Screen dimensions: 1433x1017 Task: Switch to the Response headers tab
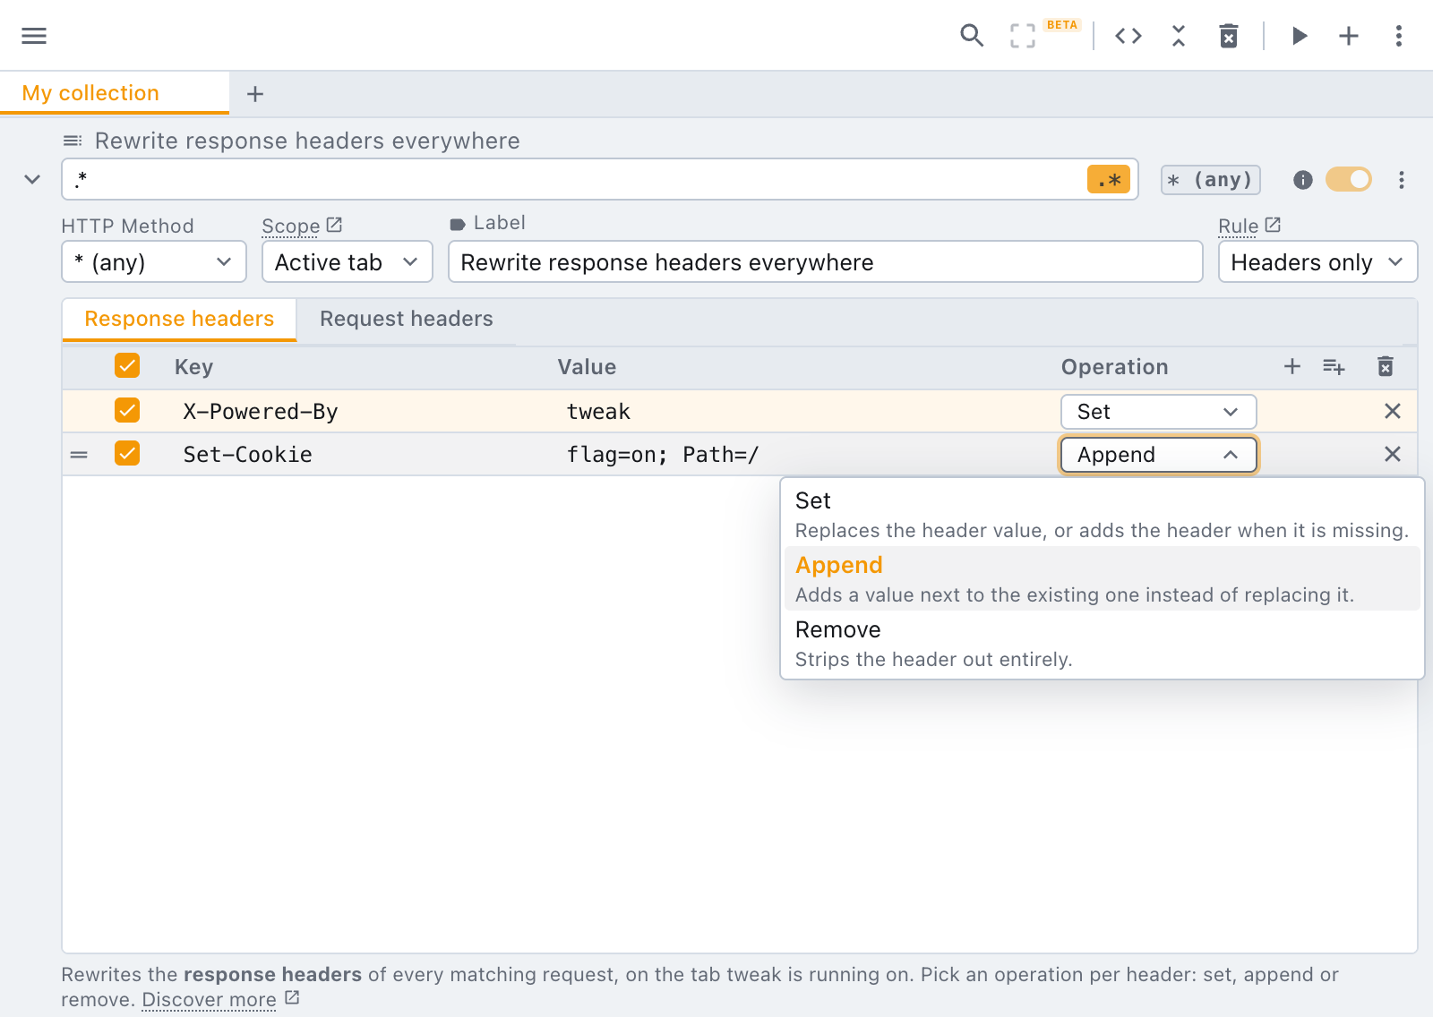179,320
